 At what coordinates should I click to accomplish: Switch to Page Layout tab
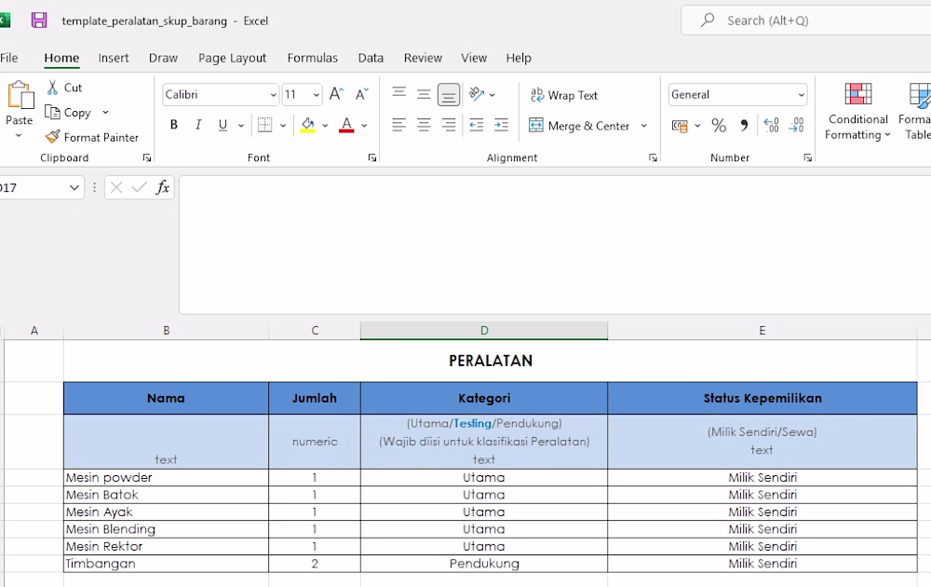[232, 58]
